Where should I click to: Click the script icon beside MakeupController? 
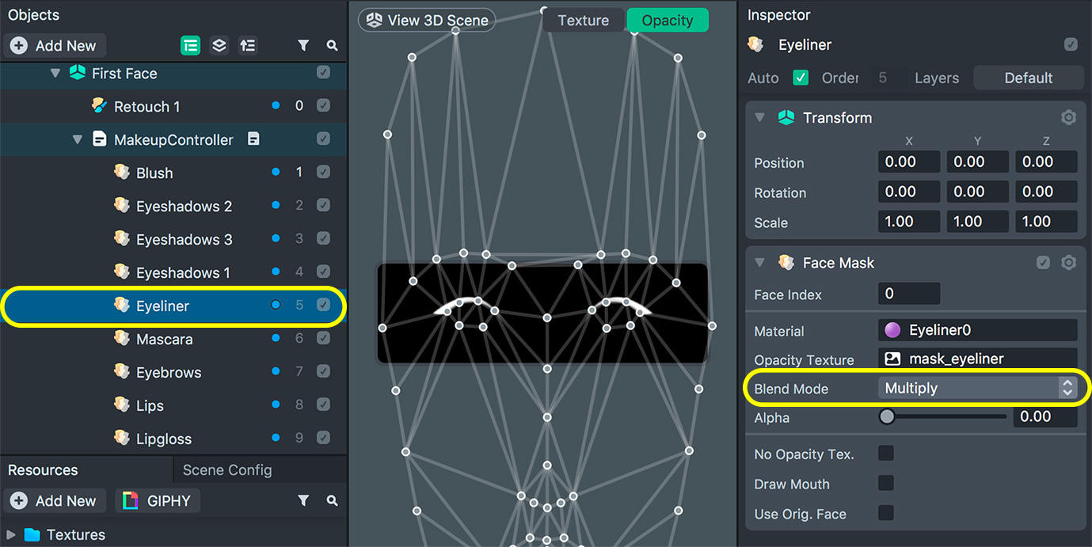(x=253, y=139)
